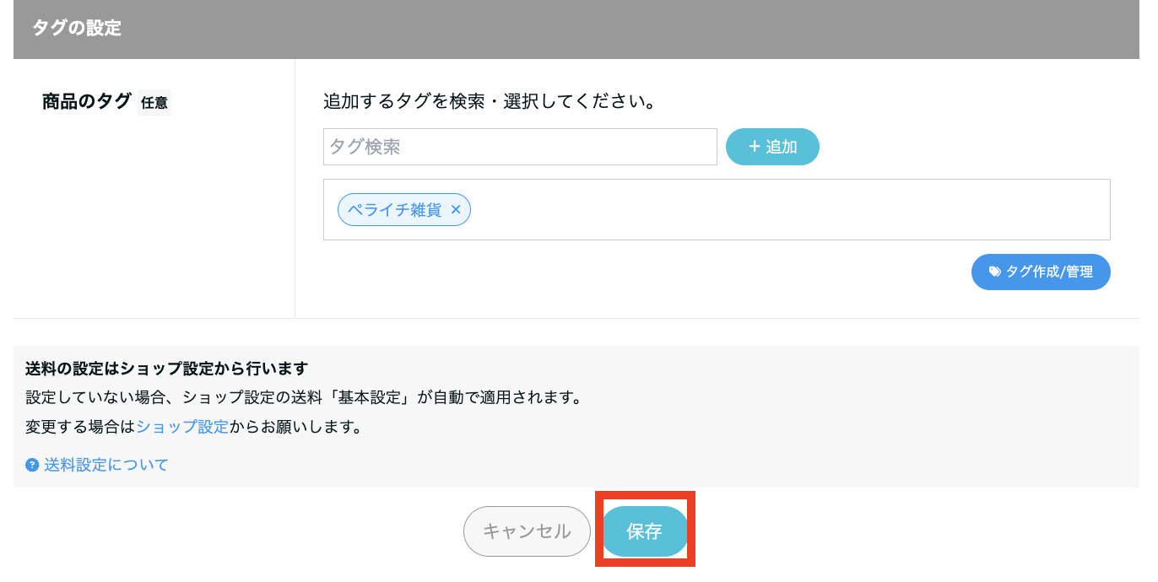This screenshot has width=1158, height=582.
Task: Open タグ作成/管理 via its text label
Action: (x=1049, y=272)
